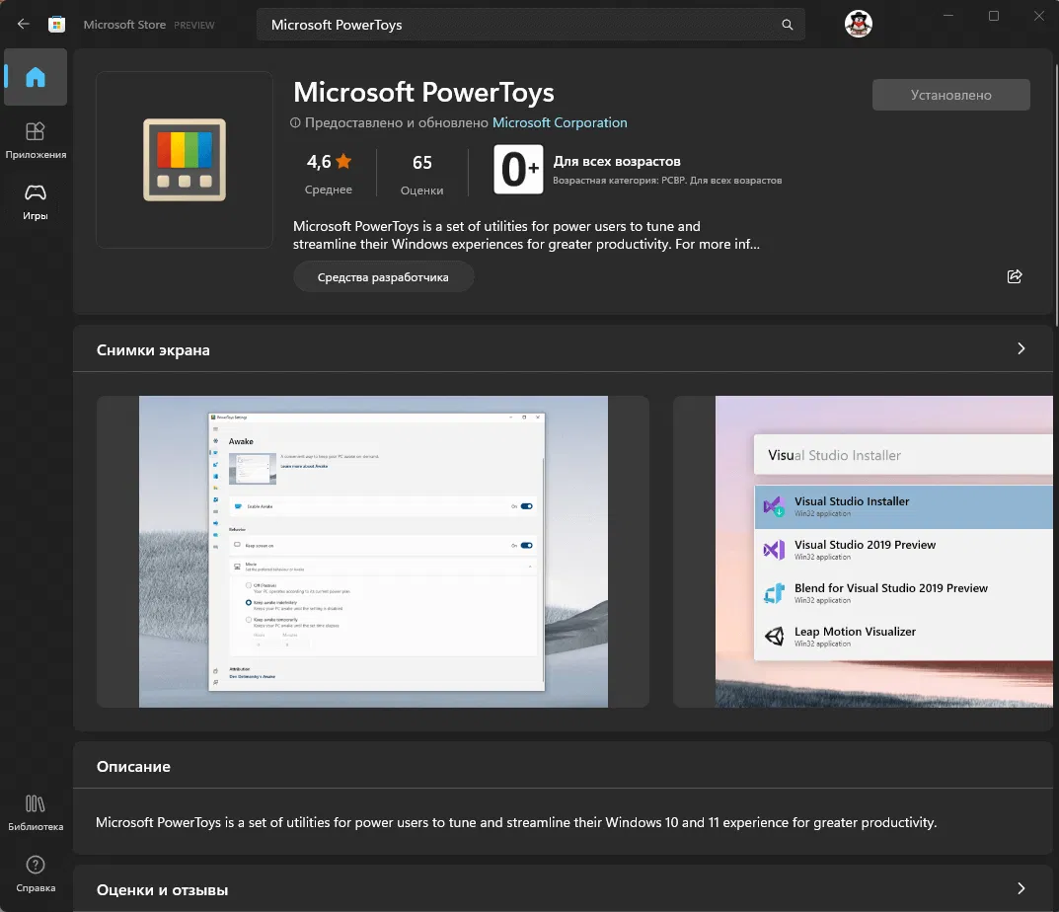This screenshot has width=1059, height=912.
Task: Click the Microsoft Store logo icon
Action: point(56,25)
